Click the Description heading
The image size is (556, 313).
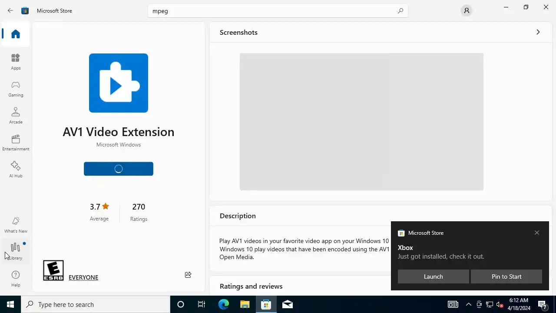238,216
